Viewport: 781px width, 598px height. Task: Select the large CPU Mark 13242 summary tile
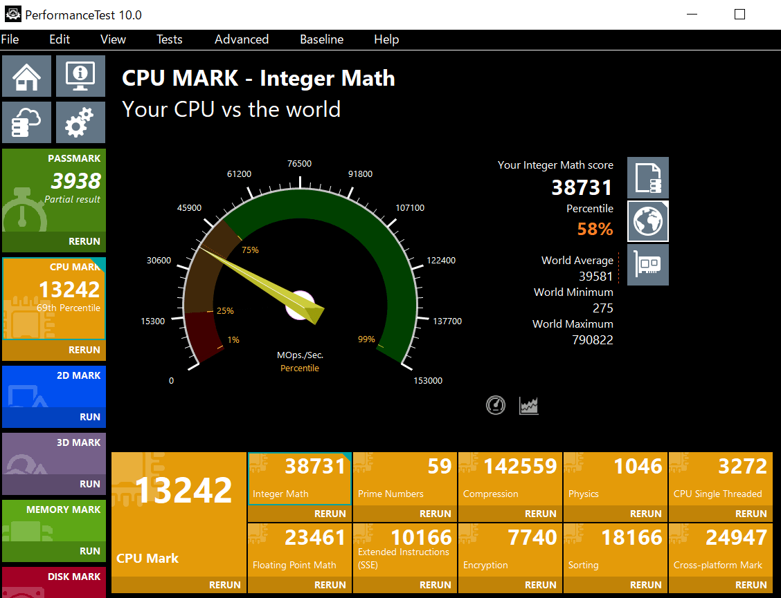coord(179,514)
